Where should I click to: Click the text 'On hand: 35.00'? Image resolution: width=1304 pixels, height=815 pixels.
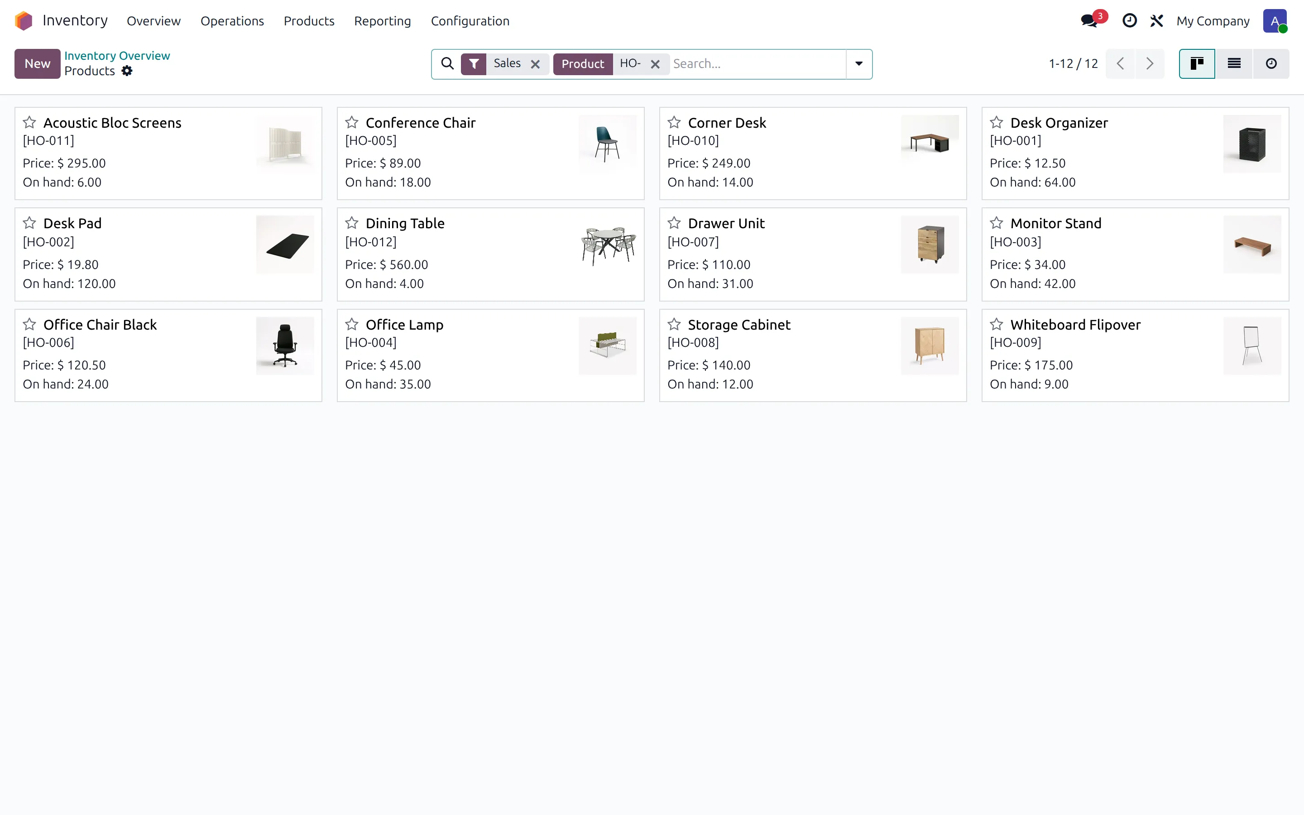click(388, 384)
